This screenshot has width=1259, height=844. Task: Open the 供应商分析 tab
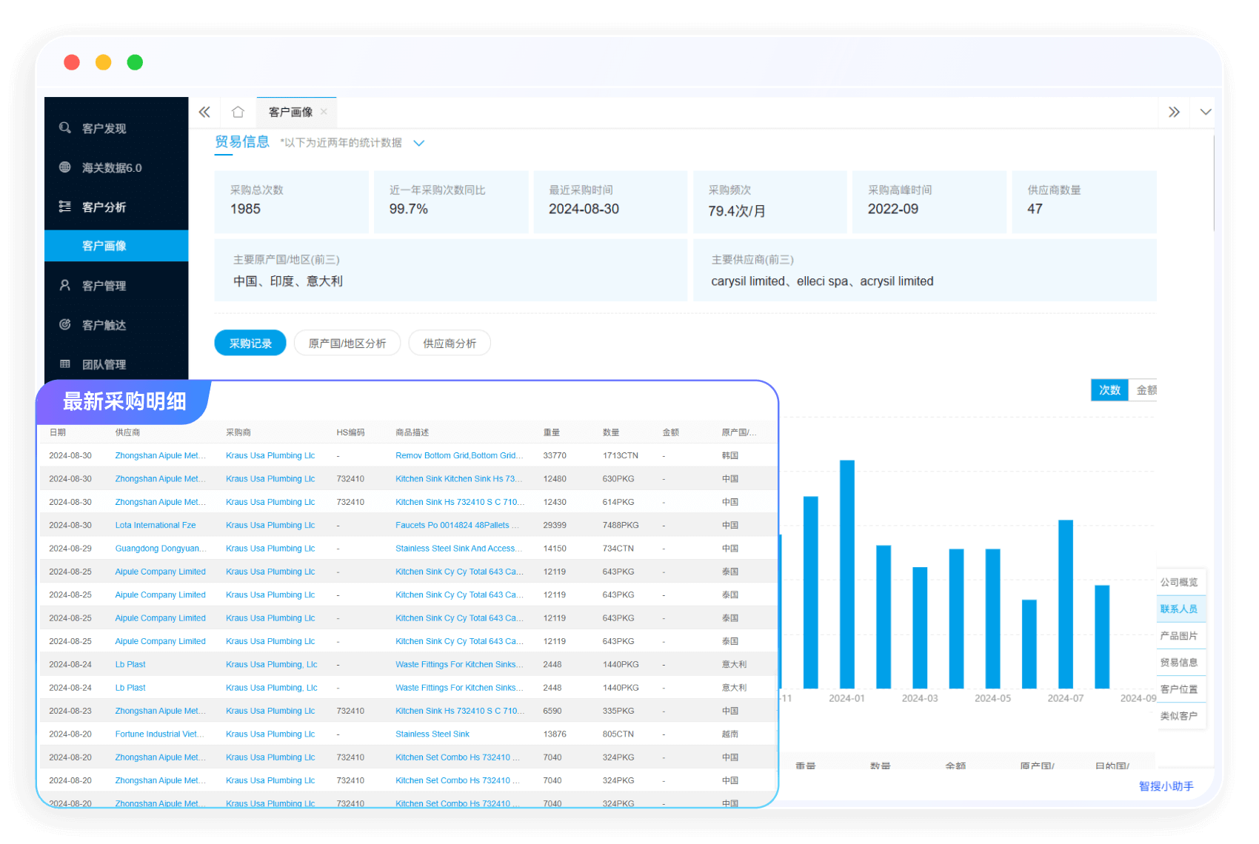450,344
